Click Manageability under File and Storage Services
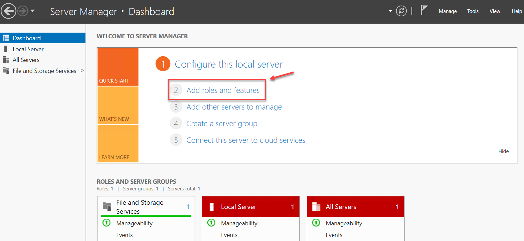 point(134,223)
